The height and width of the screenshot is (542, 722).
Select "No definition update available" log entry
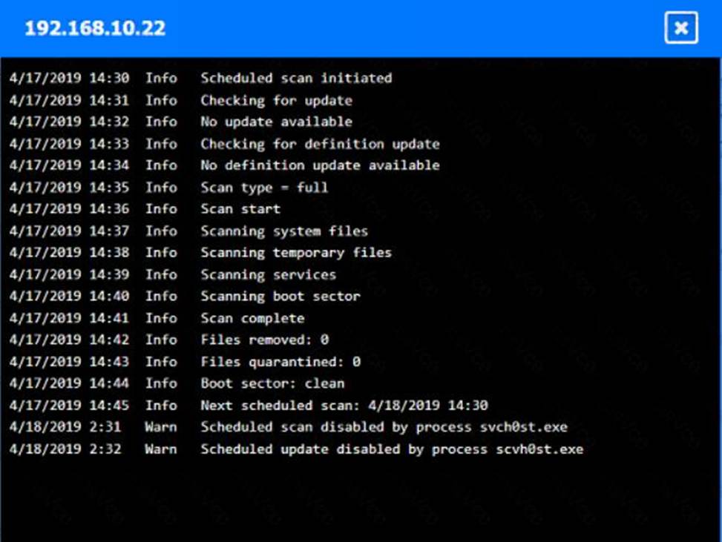tap(320, 165)
